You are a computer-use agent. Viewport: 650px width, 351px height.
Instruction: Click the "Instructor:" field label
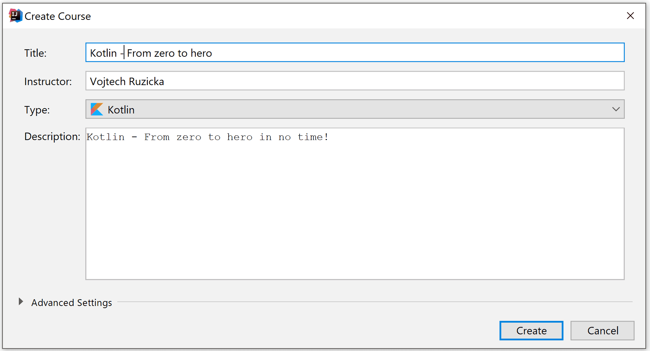(x=48, y=82)
